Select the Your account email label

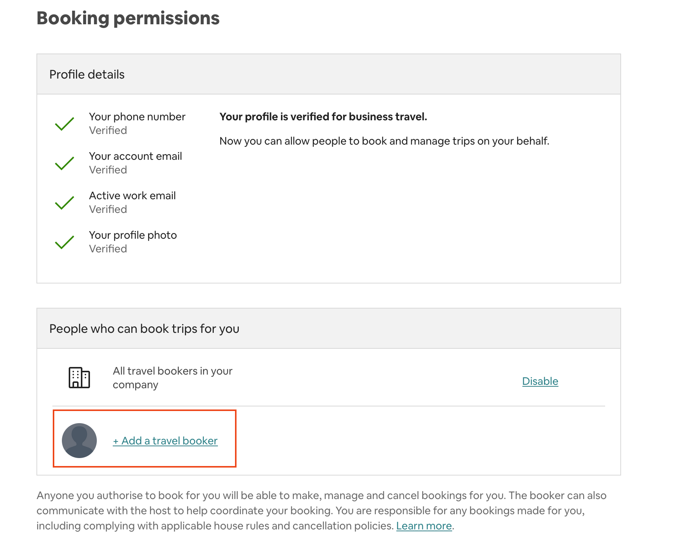(136, 156)
